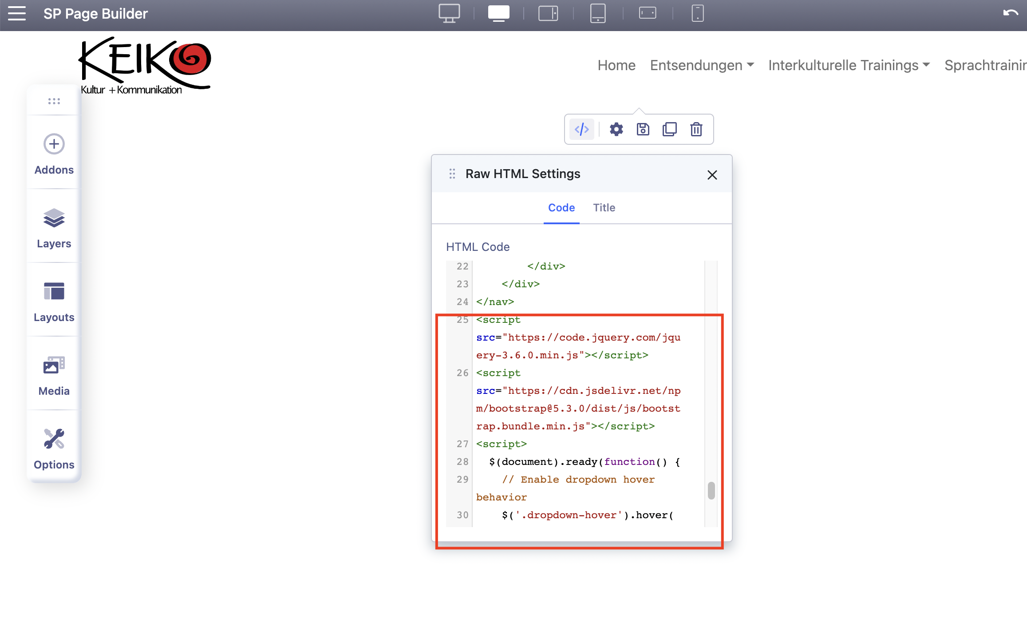Select the landscape tablet preview icon
The height and width of the screenshot is (619, 1027).
[548, 13]
